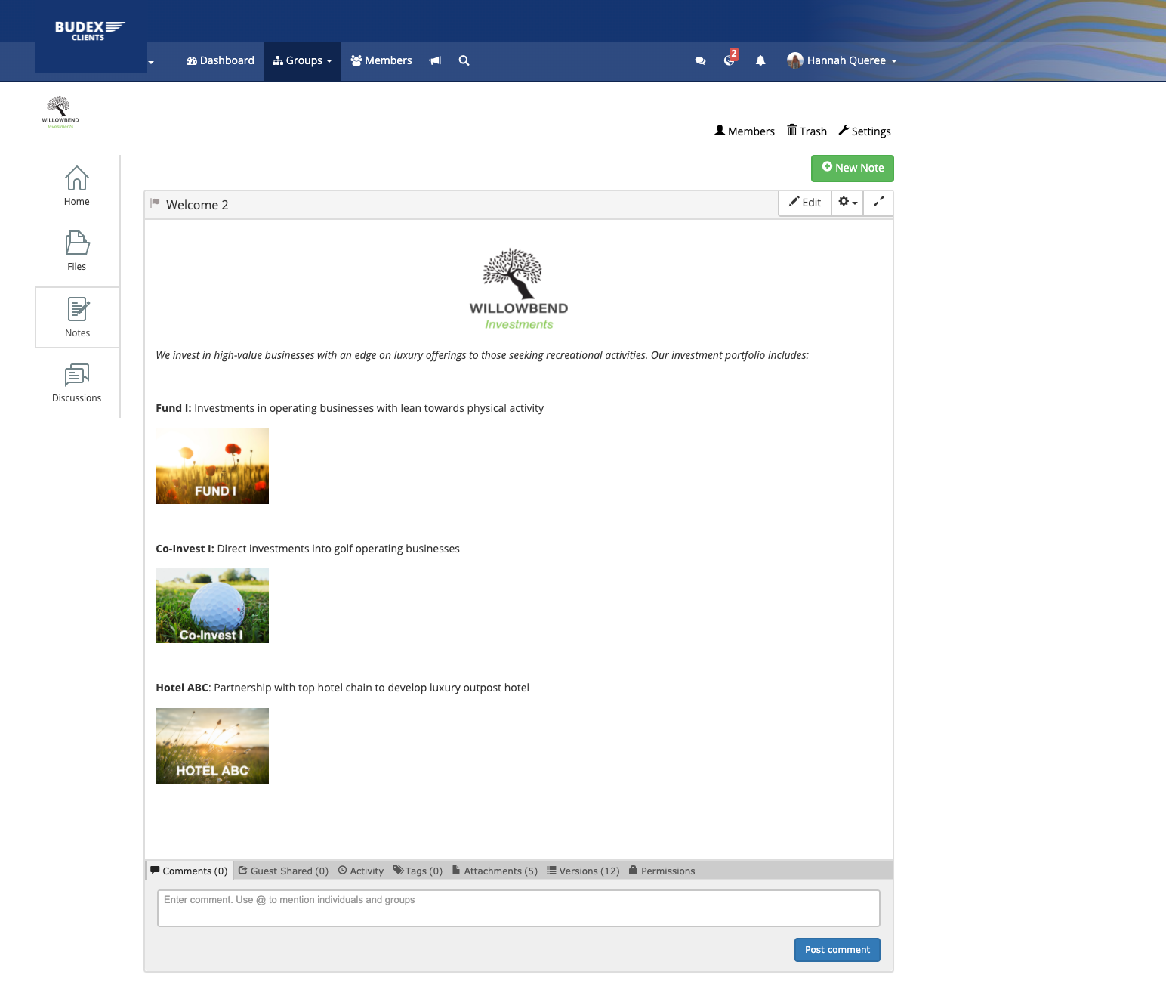This screenshot has height=999, width=1166.
Task: Open the Files sidebar section
Action: pyautogui.click(x=76, y=251)
